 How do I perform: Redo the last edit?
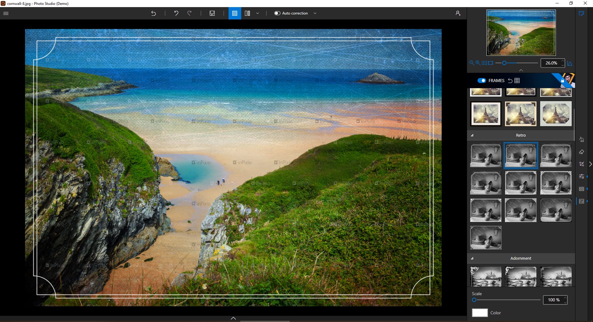189,13
